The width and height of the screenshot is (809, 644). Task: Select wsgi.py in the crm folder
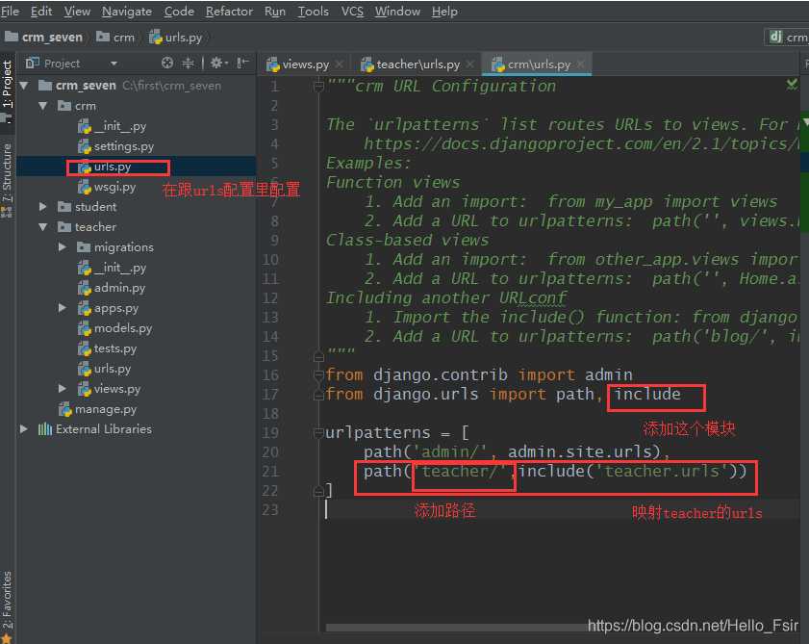point(106,187)
